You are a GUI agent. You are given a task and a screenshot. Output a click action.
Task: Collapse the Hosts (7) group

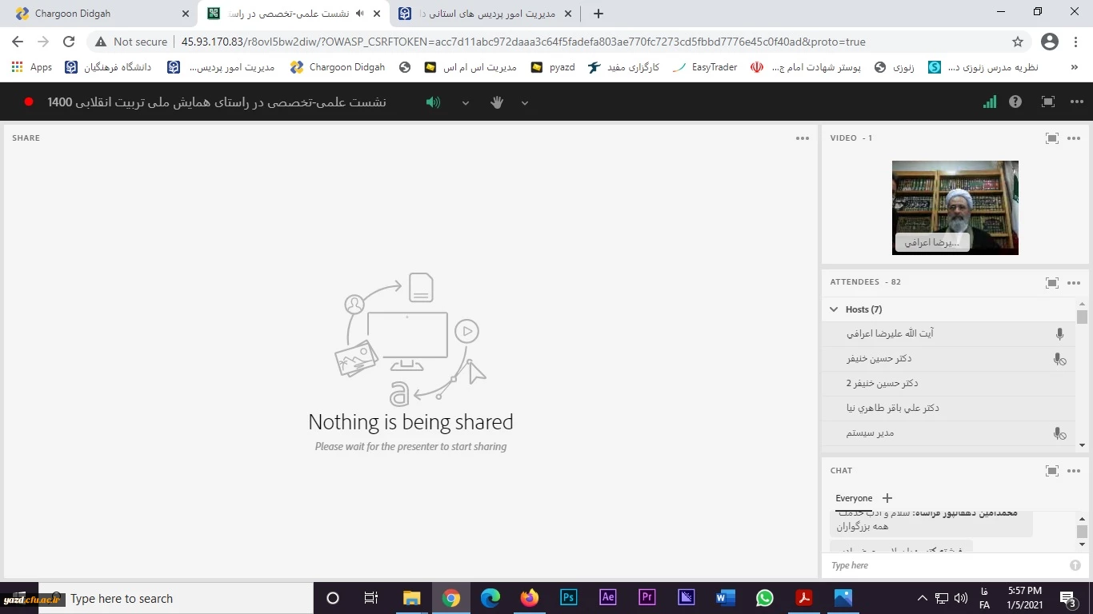tap(834, 309)
